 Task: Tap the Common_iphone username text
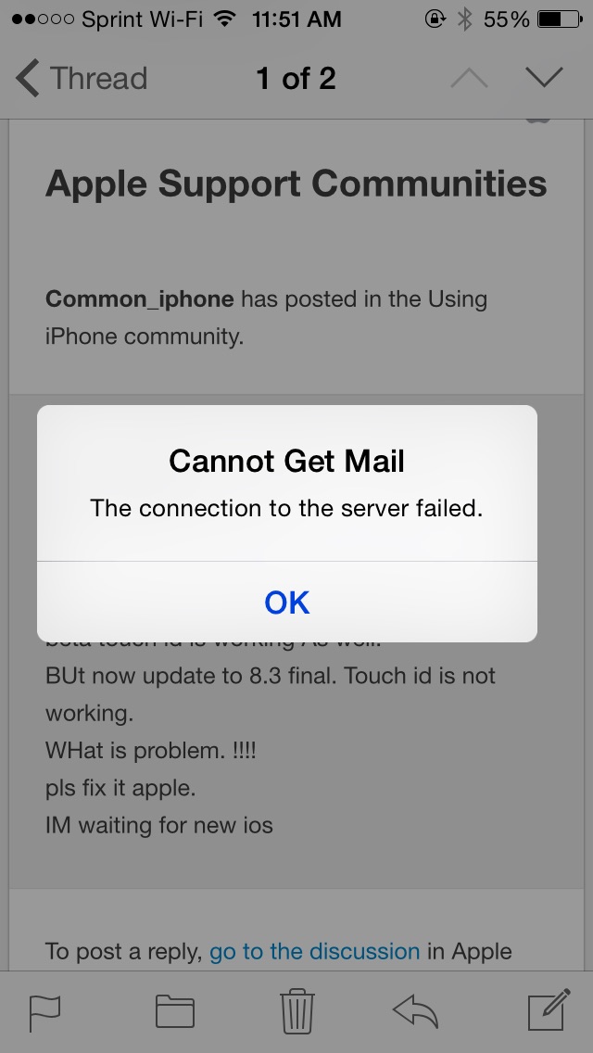140,299
